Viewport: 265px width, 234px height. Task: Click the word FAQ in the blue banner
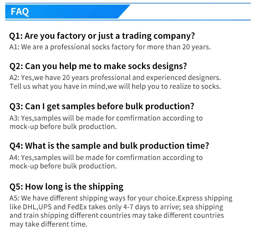[x=20, y=12]
